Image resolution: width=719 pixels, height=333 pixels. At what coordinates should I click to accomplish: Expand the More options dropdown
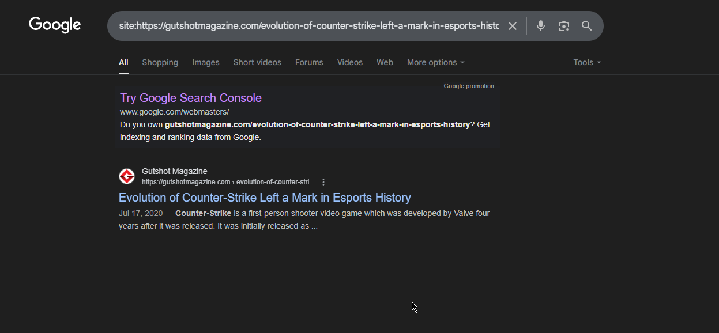(x=435, y=62)
